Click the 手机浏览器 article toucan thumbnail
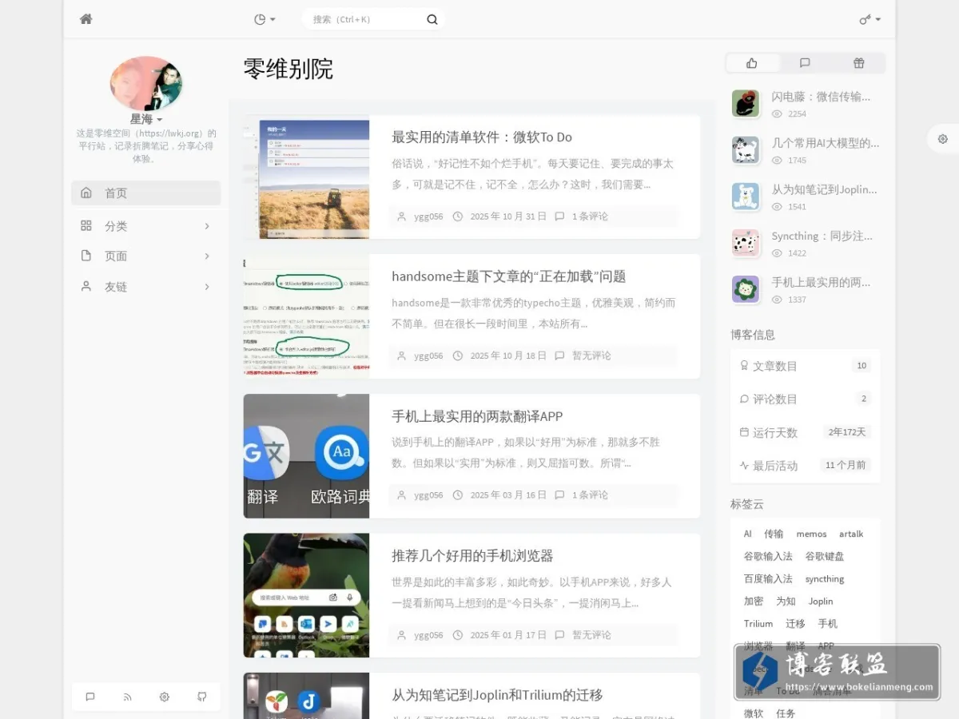 pyautogui.click(x=306, y=595)
